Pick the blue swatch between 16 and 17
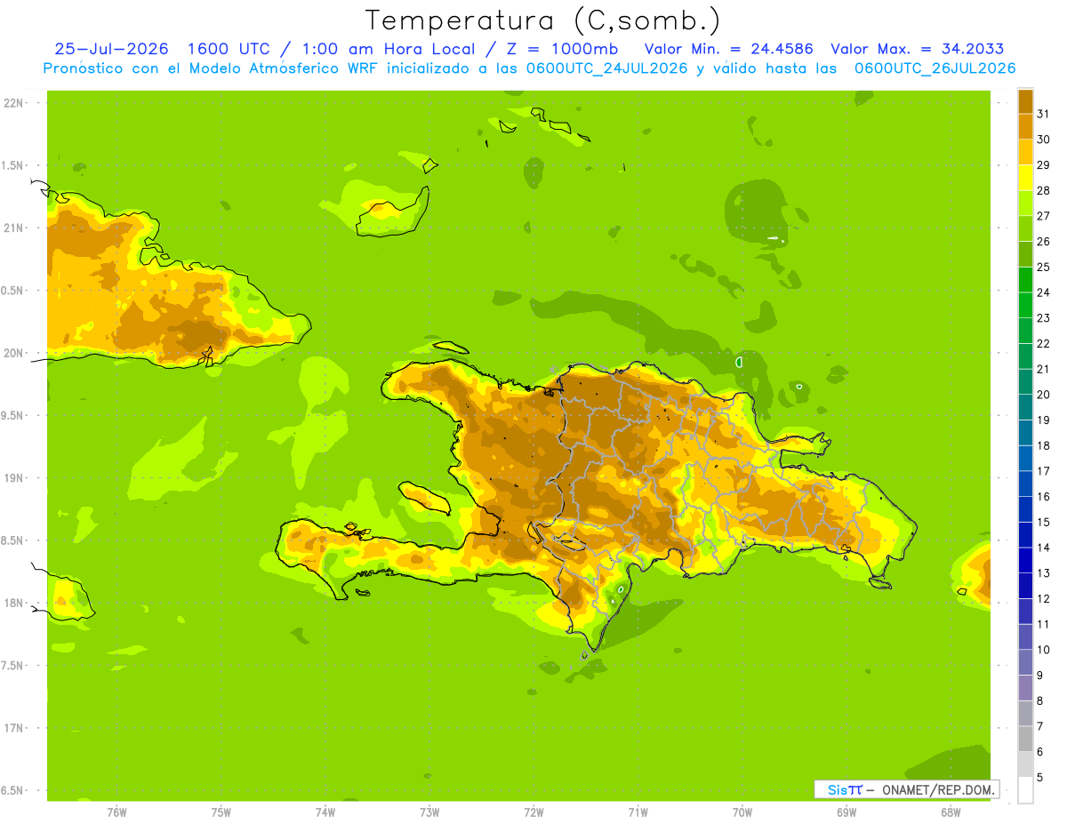The height and width of the screenshot is (824, 1067). 1025,484
